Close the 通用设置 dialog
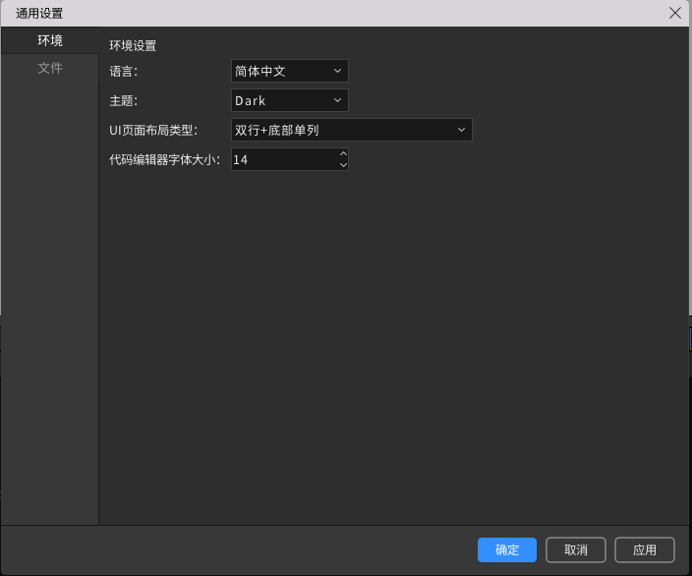692x576 pixels. coord(674,13)
